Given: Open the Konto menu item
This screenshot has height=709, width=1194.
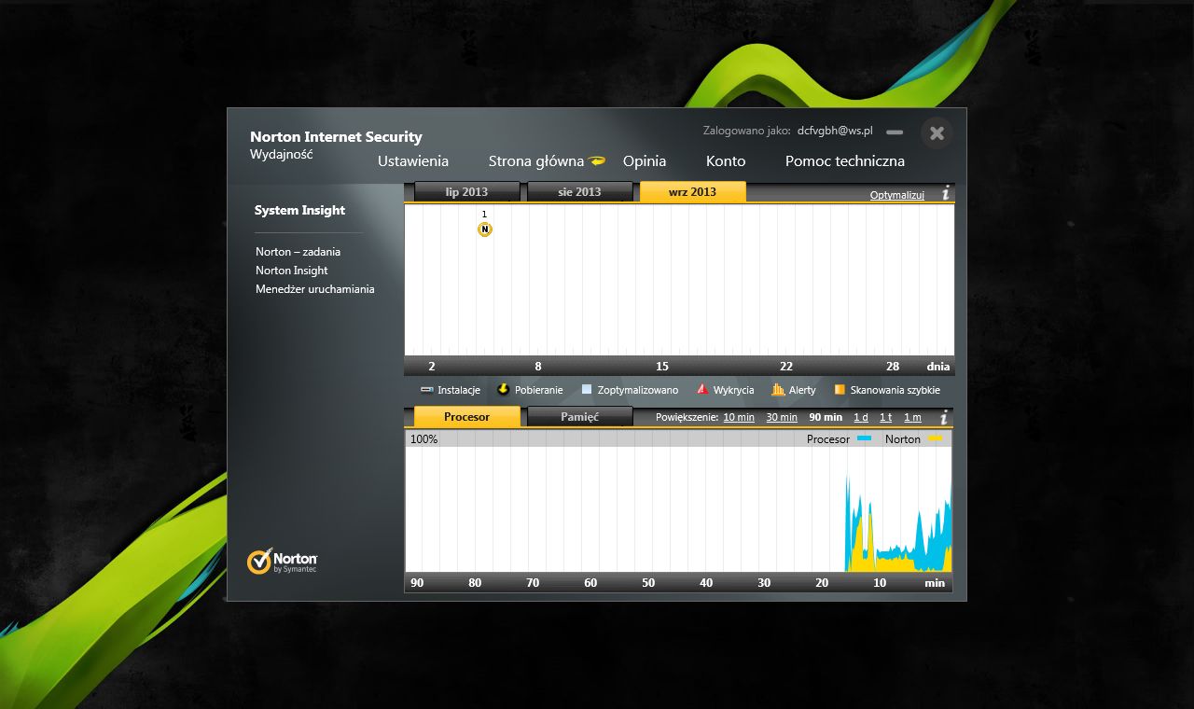Looking at the screenshot, I should point(726,160).
